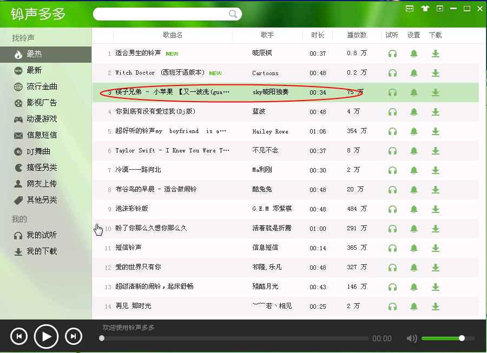Click the 歌手 column header

point(267,35)
